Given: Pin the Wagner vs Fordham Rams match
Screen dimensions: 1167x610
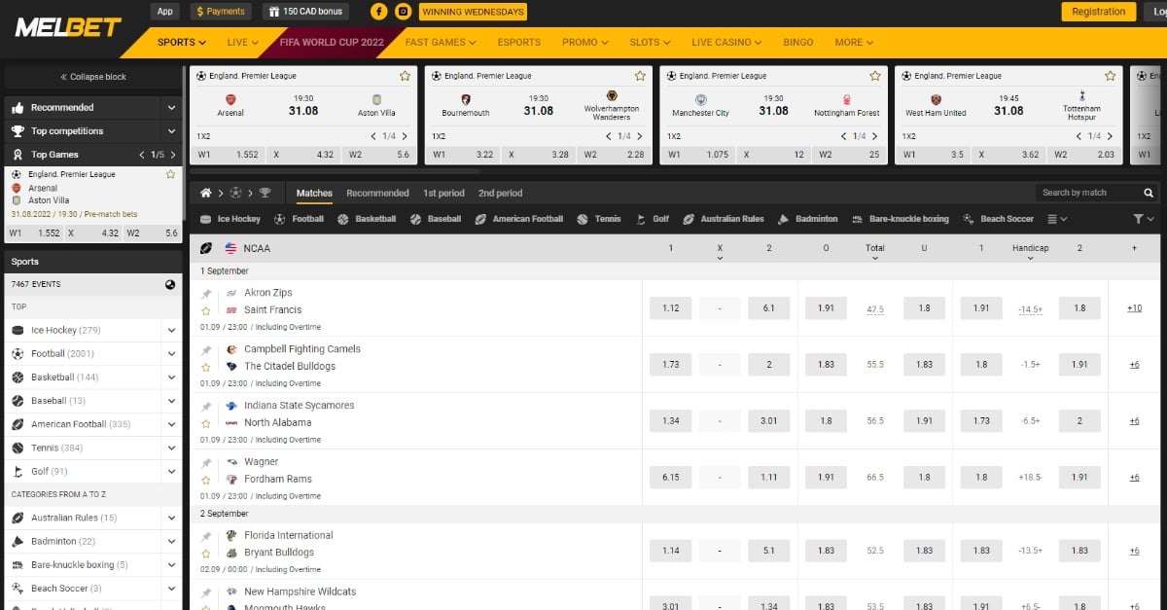Looking at the screenshot, I should [206, 463].
